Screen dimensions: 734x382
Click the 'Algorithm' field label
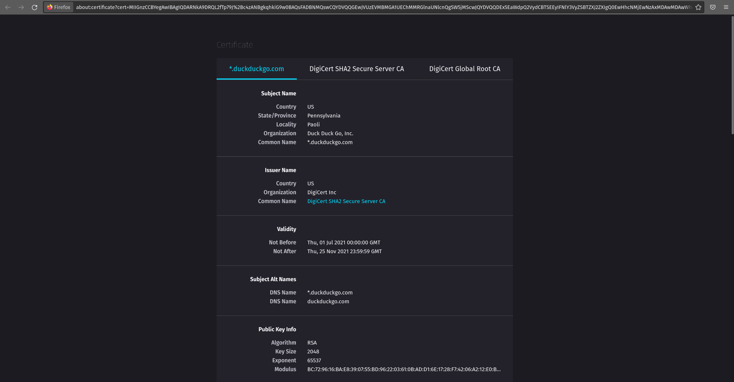(283, 343)
